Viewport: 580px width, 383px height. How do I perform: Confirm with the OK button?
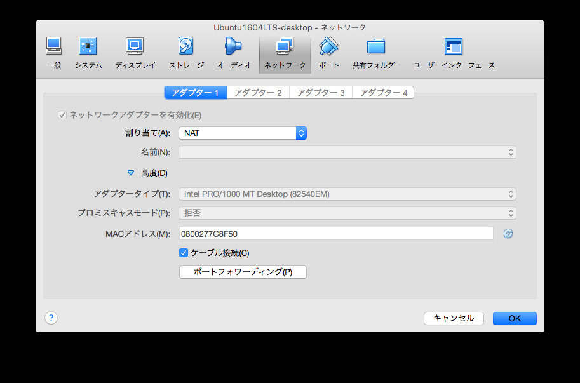point(515,318)
